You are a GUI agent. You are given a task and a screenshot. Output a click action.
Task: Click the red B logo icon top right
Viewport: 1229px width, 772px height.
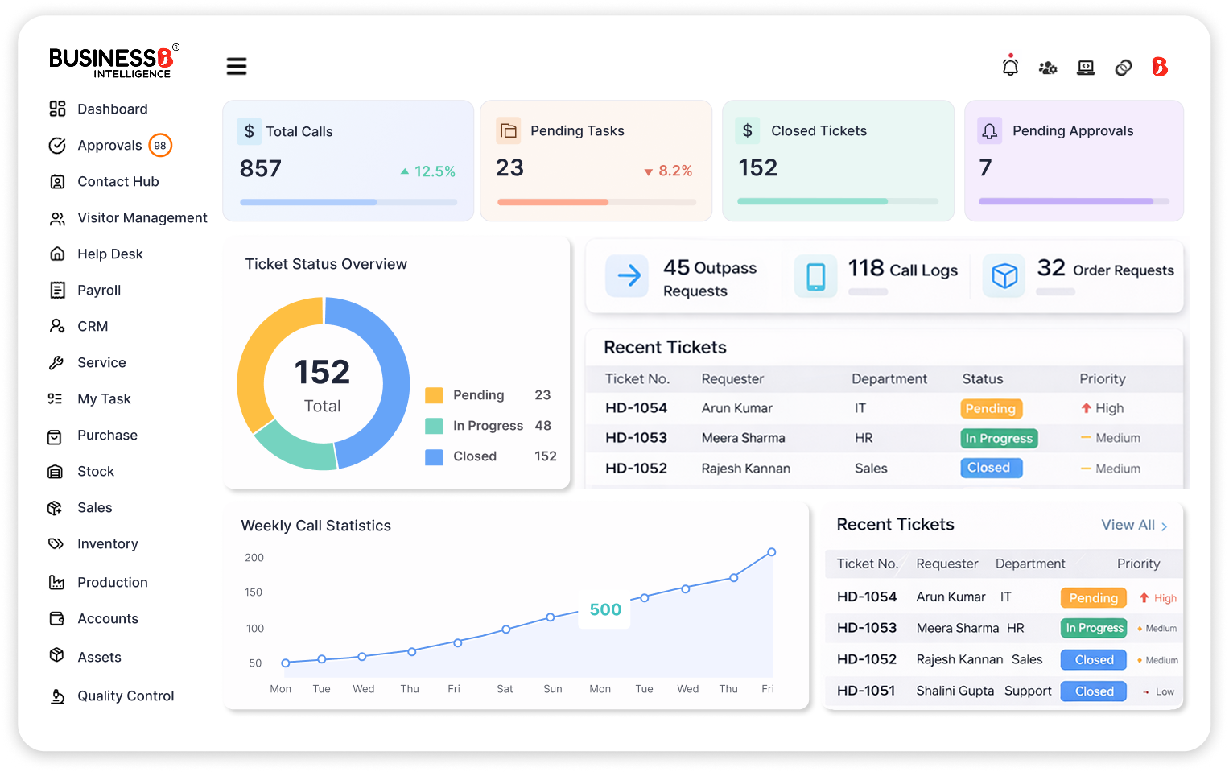[x=1160, y=68]
